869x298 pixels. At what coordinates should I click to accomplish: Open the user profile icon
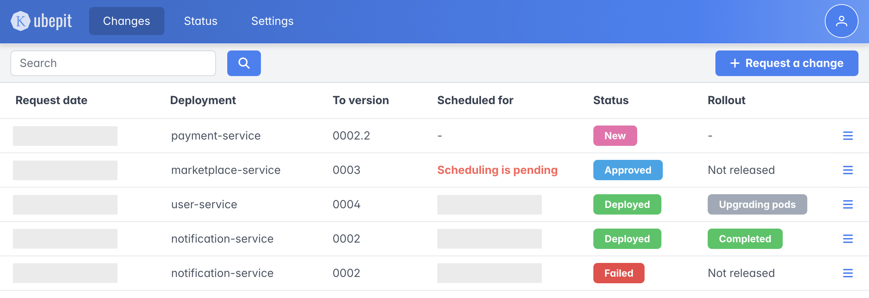[841, 21]
